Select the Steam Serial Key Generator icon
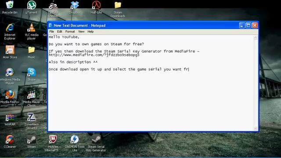 [96, 144]
